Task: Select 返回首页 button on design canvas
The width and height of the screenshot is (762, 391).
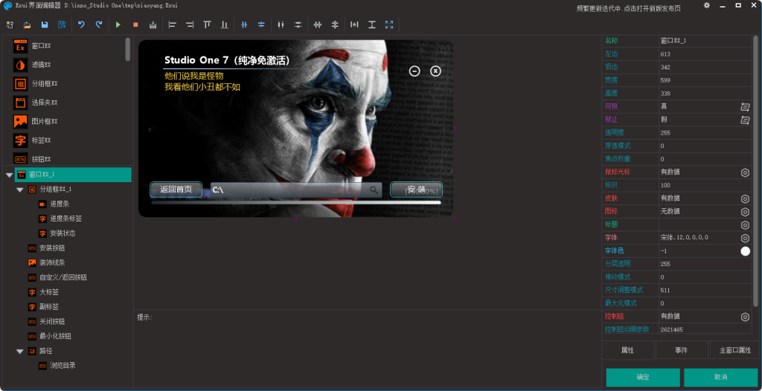Action: 176,190
